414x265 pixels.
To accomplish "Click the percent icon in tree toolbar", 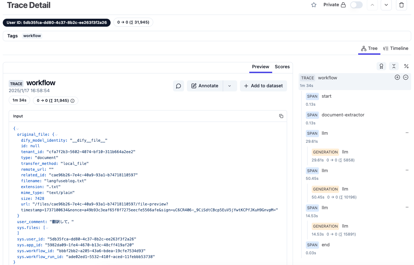I will click(x=406, y=66).
